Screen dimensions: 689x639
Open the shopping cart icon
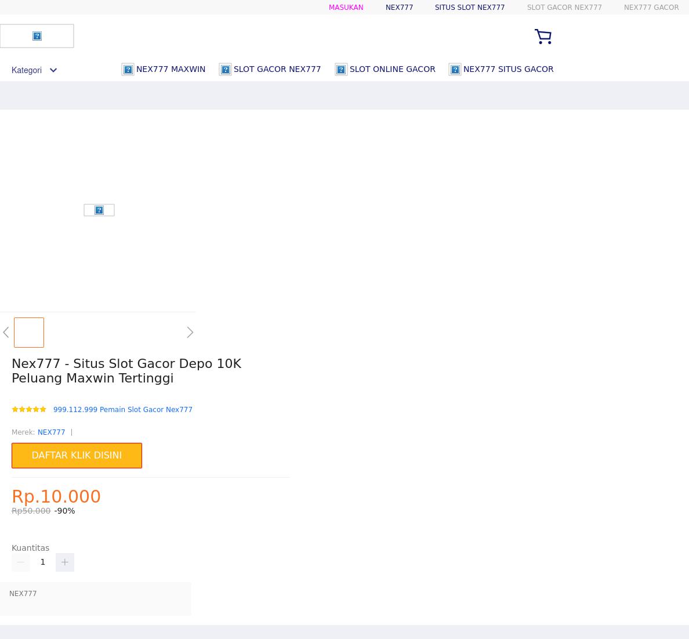coord(543,37)
